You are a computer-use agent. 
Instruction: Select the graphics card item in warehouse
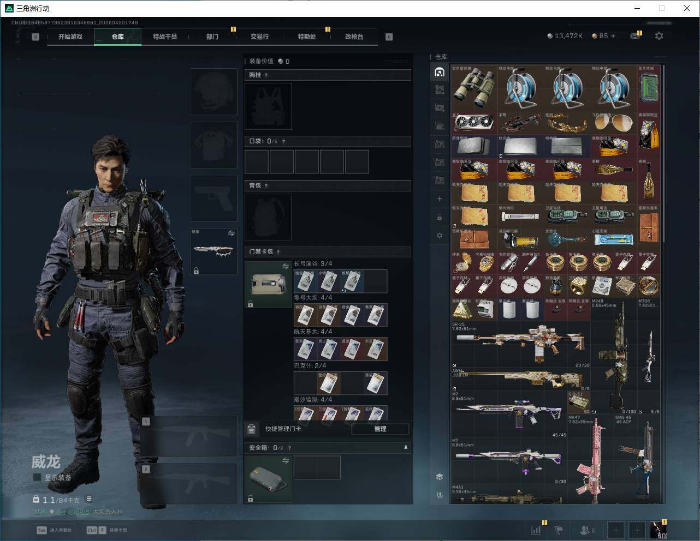(474, 123)
